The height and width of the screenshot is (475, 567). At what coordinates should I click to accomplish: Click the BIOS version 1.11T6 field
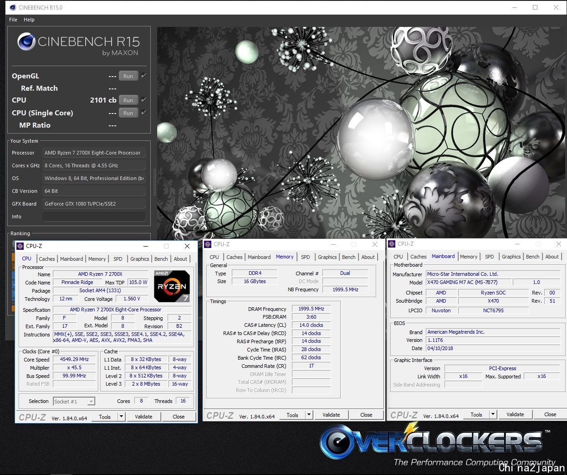click(493, 340)
